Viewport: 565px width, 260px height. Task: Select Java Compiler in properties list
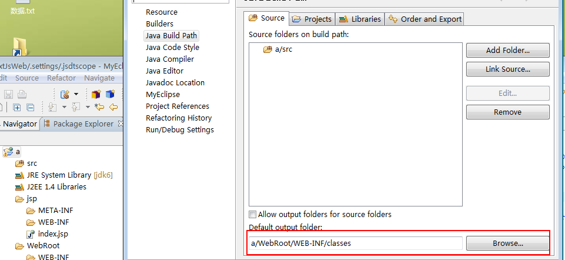pos(170,59)
